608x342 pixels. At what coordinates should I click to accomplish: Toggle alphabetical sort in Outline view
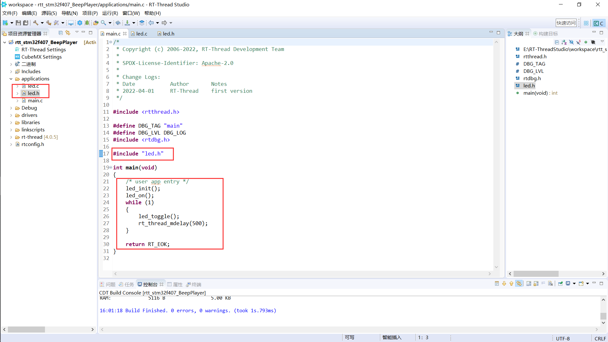coord(564,42)
